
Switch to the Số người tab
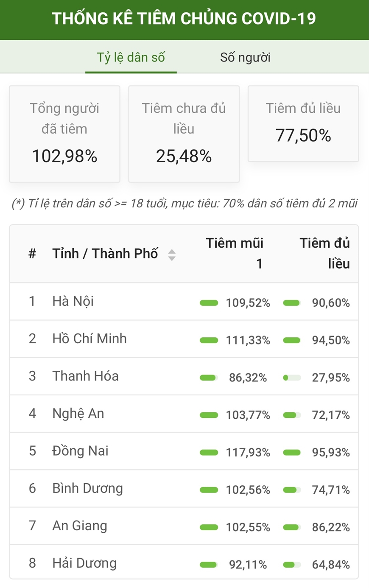pyautogui.click(x=245, y=57)
